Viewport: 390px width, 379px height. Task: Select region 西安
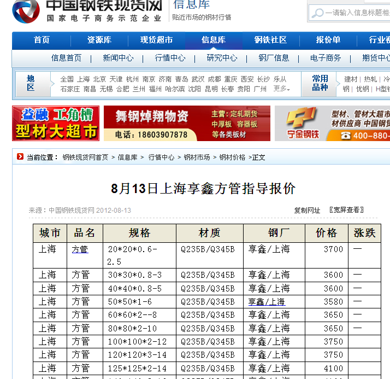pyautogui.click(x=247, y=79)
